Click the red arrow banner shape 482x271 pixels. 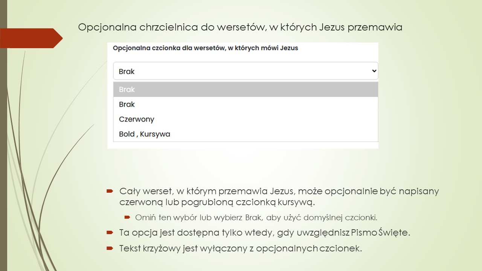coord(31,38)
